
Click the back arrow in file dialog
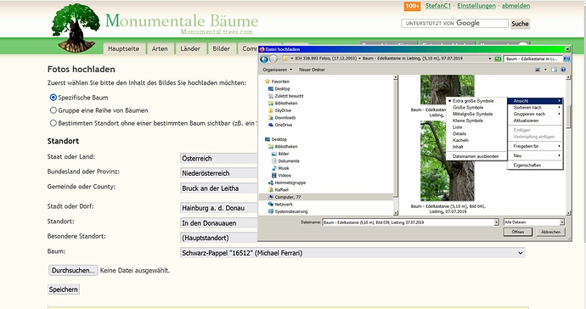pos(264,59)
